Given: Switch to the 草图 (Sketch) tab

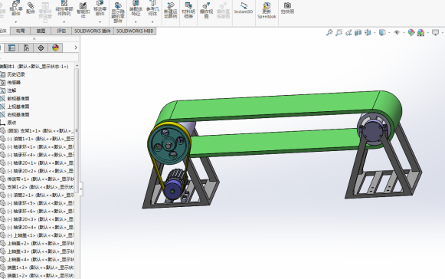Looking at the screenshot, I should 41,31.
